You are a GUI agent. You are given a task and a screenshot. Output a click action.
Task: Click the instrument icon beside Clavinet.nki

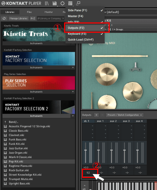tap(5, 135)
